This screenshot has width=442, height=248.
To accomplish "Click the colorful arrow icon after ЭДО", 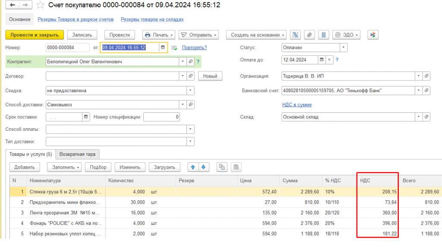I will [x=373, y=35].
